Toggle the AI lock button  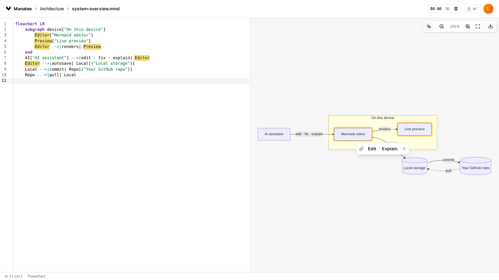click(472, 9)
